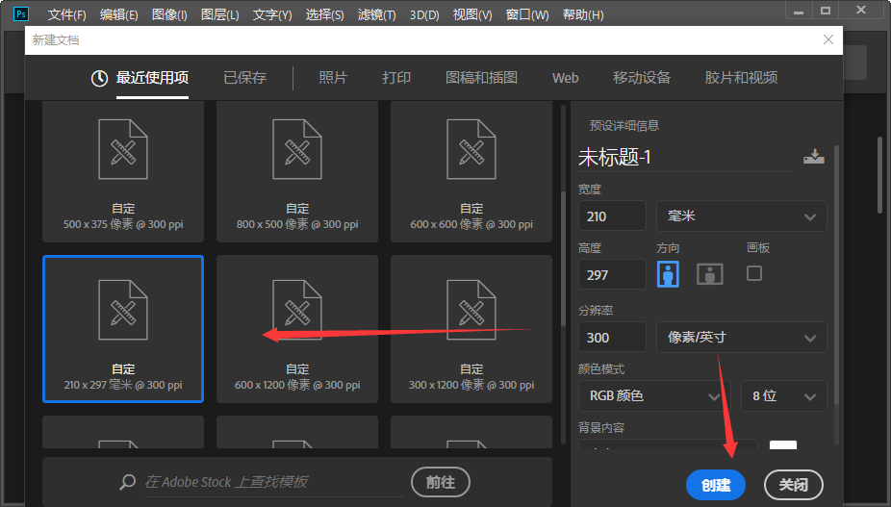The width and height of the screenshot is (891, 507).
Task: Switch to the 已保存 tab
Action: pos(245,78)
